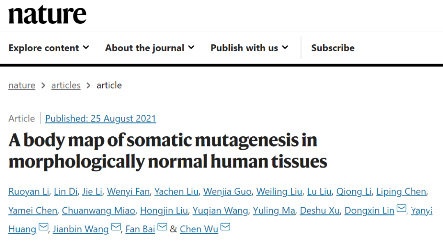Open author Ruoyan Li's link
443x241 pixels.
point(29,191)
